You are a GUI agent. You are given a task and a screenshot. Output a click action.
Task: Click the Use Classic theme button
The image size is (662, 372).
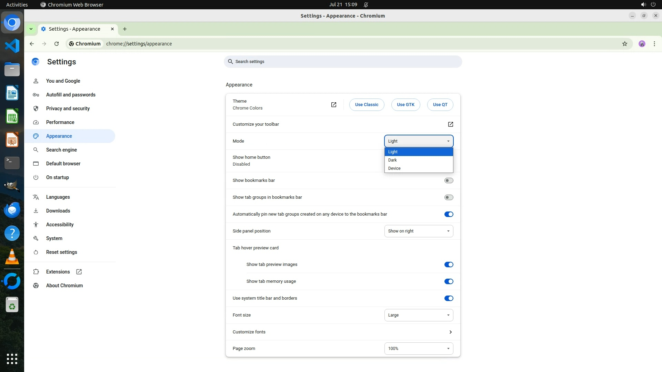click(367, 105)
